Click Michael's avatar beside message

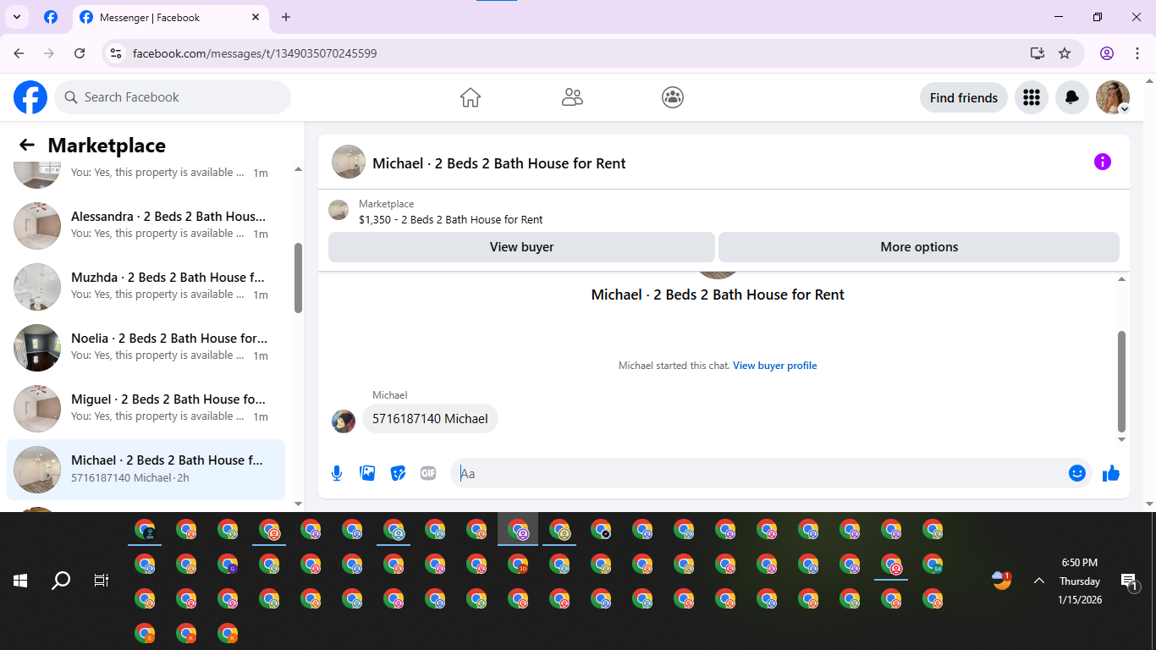point(344,421)
